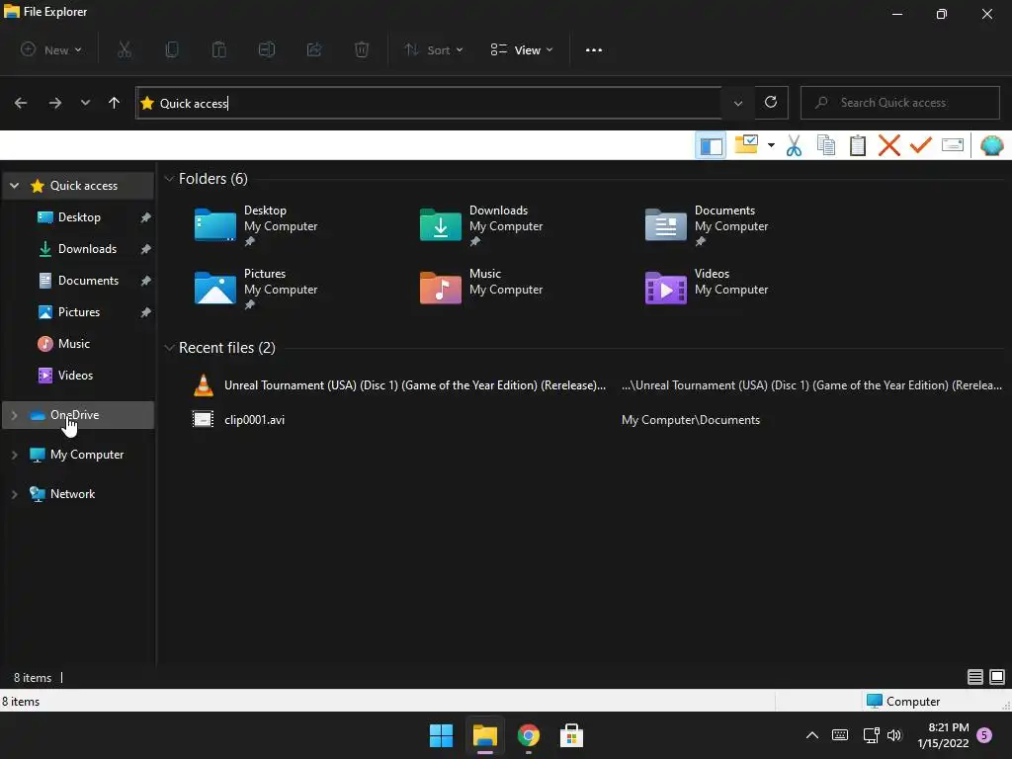
Task: Go forward with the right arrow
Action: [55, 103]
